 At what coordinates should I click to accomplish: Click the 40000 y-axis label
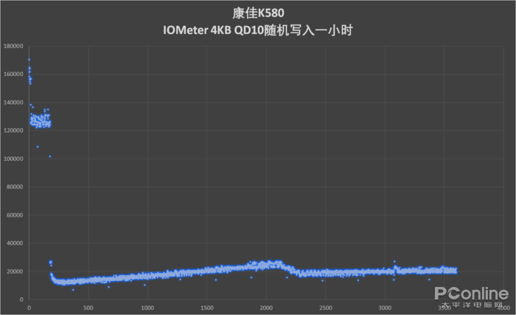click(x=16, y=243)
